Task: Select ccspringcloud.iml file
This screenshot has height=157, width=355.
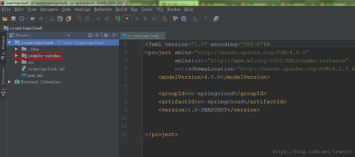Action: (46, 69)
